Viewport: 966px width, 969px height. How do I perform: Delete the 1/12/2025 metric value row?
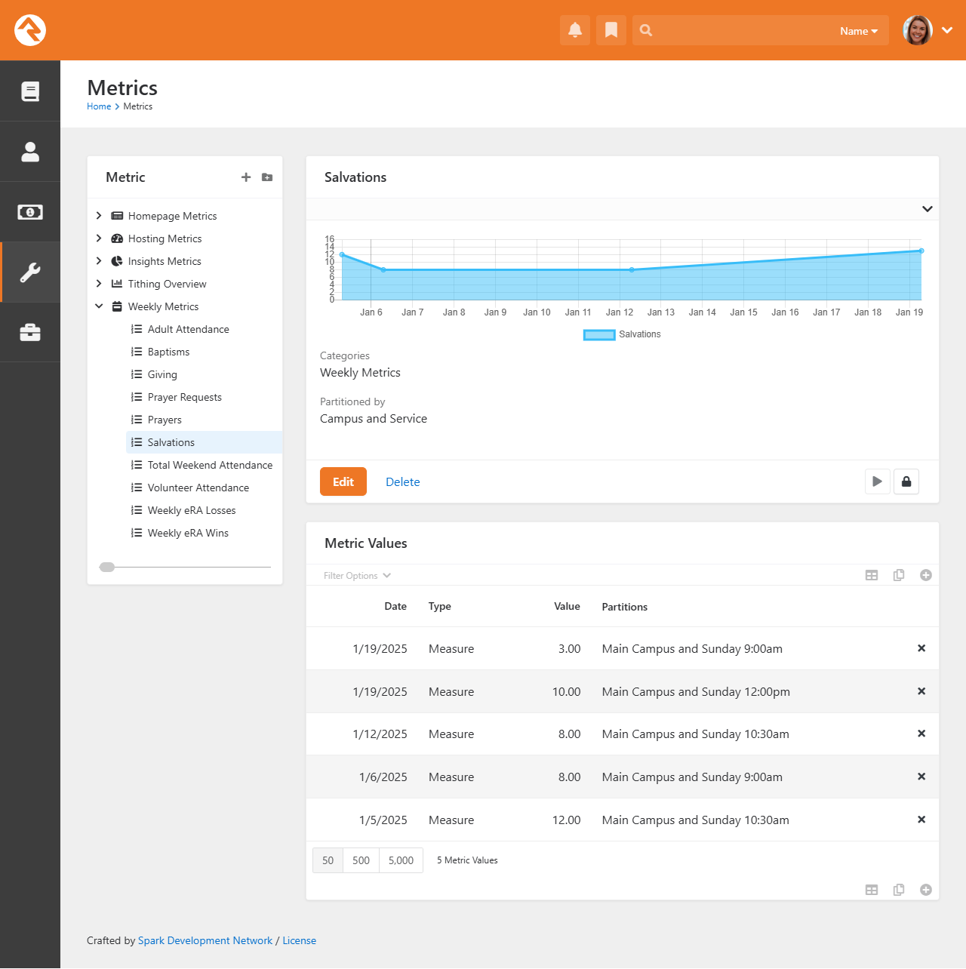pyautogui.click(x=921, y=734)
